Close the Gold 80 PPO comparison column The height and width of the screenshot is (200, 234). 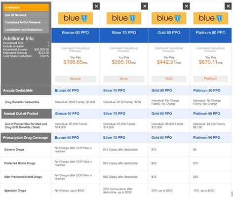coord(186,6)
